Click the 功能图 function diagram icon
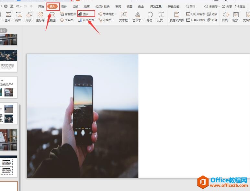The width and height of the screenshot is (250, 191). coord(52,15)
